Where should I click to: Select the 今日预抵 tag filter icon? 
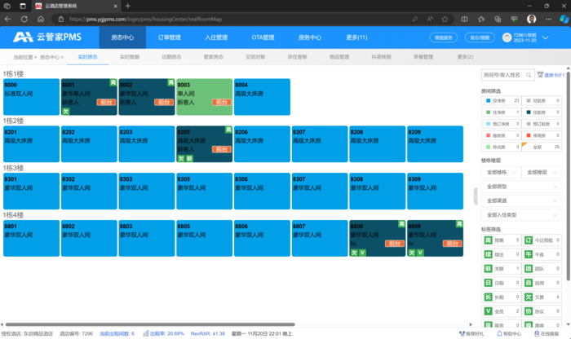tap(529, 240)
